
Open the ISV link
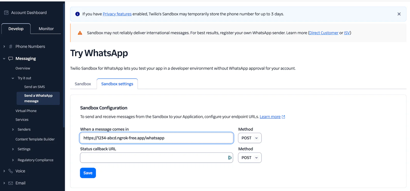coord(347,33)
